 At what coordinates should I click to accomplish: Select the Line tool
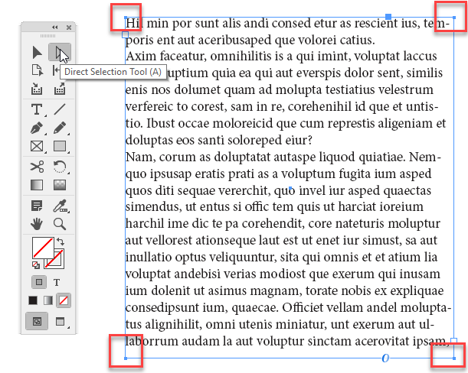pos(60,110)
